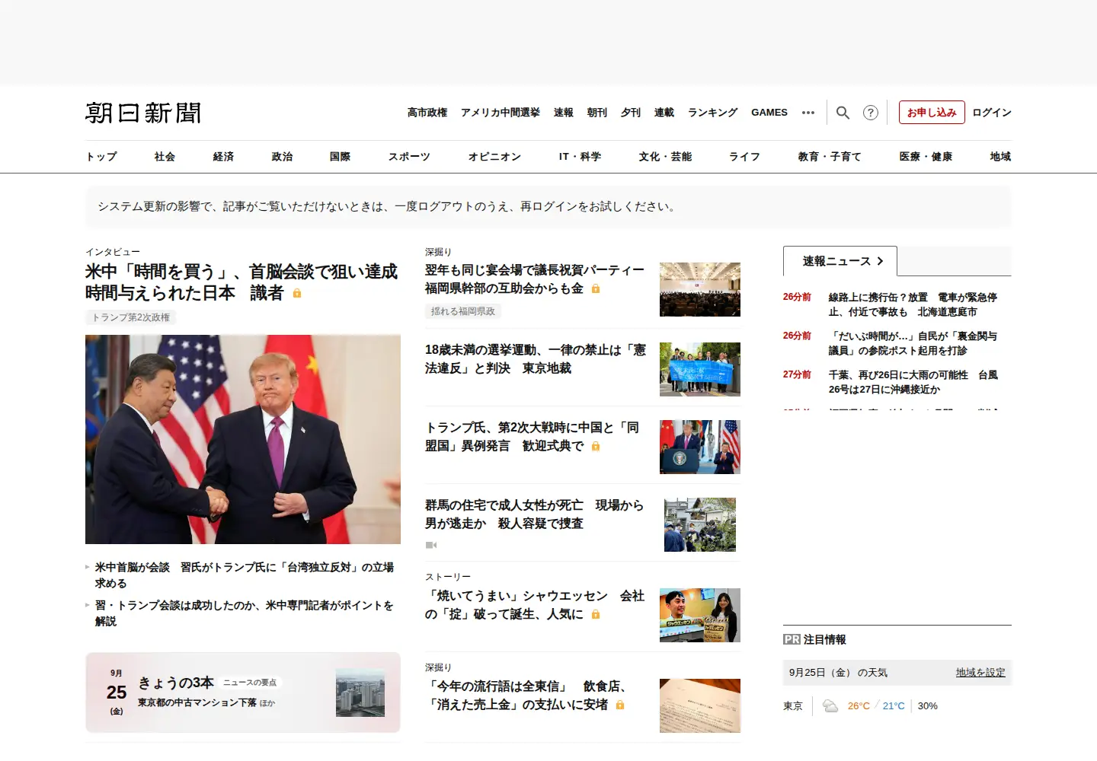Click 地域を設定 weather link
Viewport: 1097px width, 761px height.
(x=980, y=673)
